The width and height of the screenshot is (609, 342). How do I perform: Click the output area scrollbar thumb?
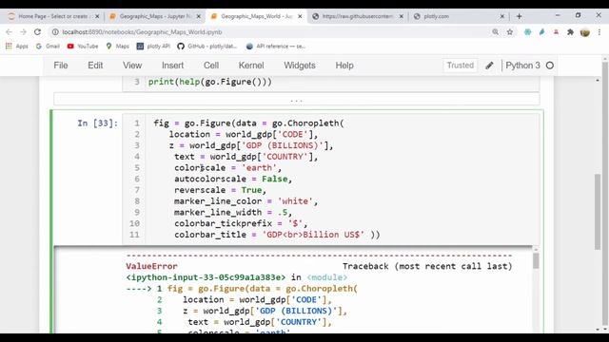tap(536, 261)
